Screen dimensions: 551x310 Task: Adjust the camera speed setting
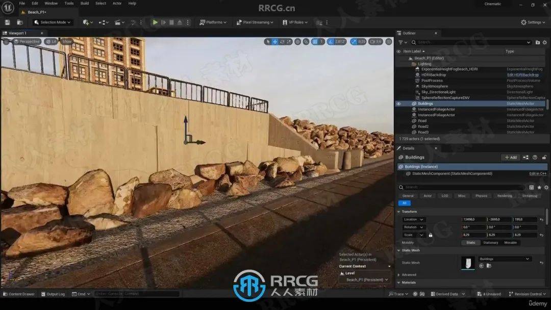tap(375, 42)
